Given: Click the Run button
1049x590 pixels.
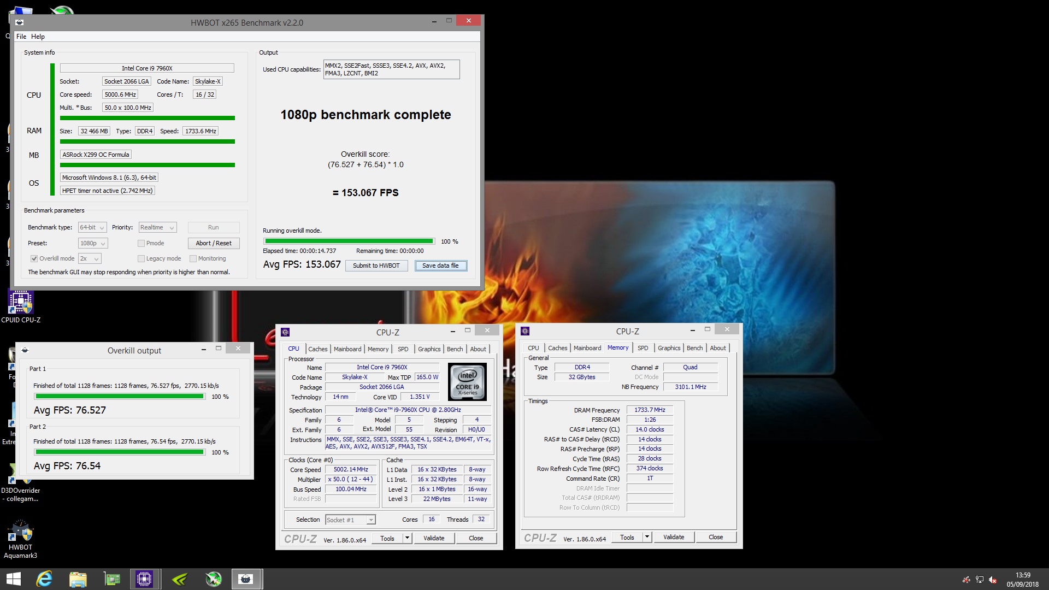Looking at the screenshot, I should click(214, 227).
